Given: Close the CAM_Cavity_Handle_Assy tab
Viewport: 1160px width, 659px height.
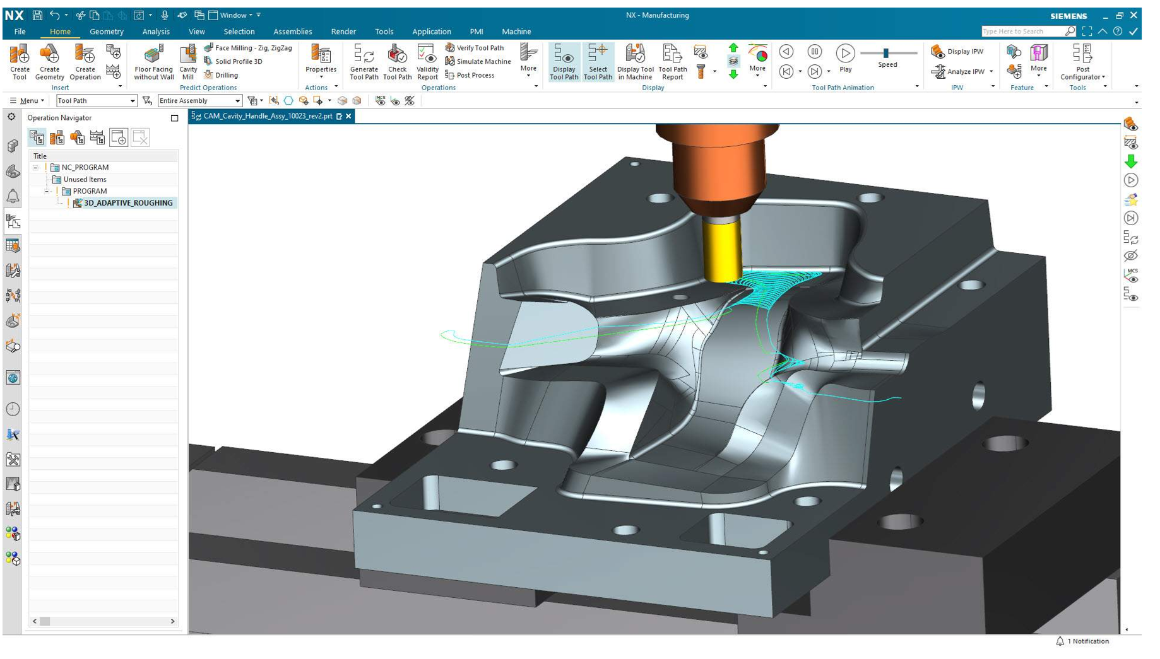Looking at the screenshot, I should [x=348, y=116].
